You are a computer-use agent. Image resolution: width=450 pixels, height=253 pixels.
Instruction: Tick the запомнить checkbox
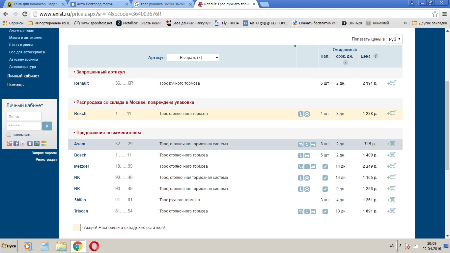9,134
